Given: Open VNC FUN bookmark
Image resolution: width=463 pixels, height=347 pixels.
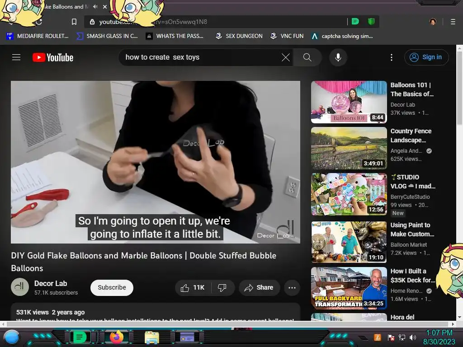Looking at the screenshot, I should (287, 36).
